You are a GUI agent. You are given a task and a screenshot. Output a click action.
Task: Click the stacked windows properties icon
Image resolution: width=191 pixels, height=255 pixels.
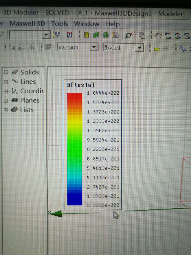[142, 36]
